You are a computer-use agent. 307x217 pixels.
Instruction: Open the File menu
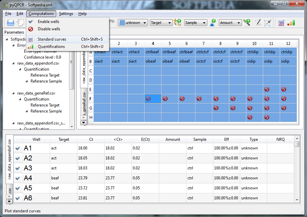(8, 14)
